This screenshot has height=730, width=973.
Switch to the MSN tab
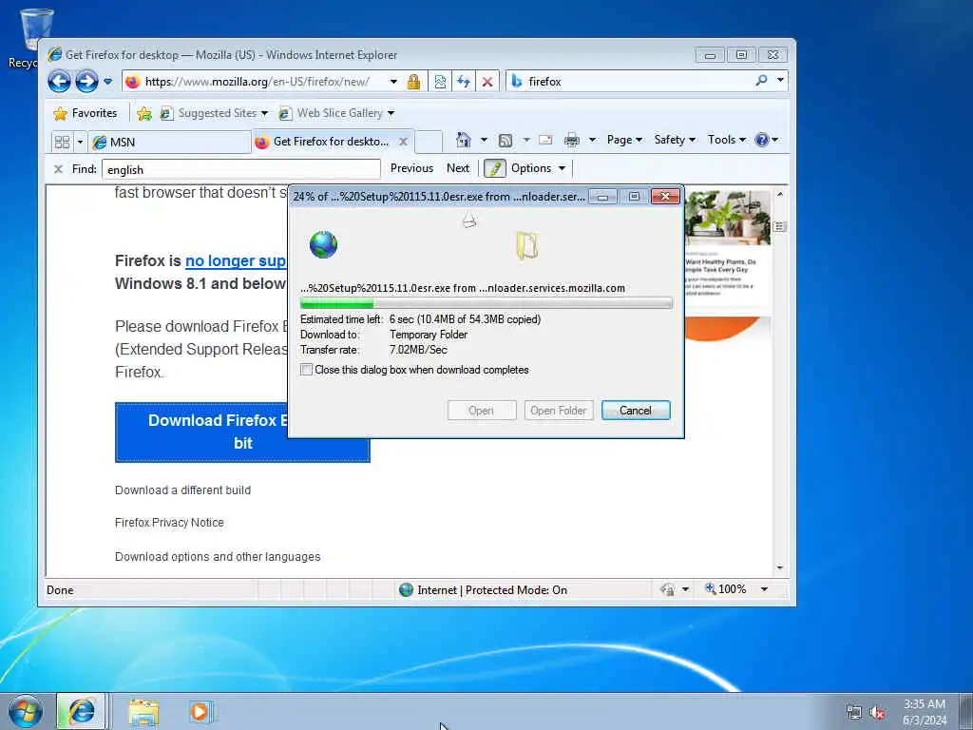pos(169,143)
